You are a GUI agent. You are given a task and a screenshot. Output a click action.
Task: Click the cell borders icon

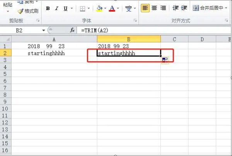pyautogui.click(x=83, y=9)
